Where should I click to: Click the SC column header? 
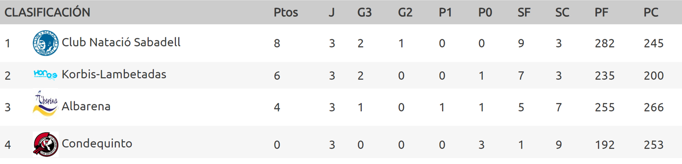[562, 13]
